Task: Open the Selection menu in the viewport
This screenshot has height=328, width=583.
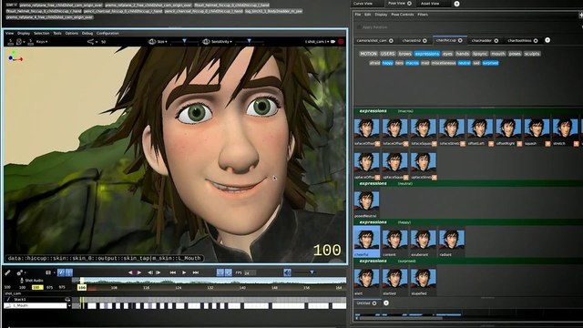Action: (42, 33)
